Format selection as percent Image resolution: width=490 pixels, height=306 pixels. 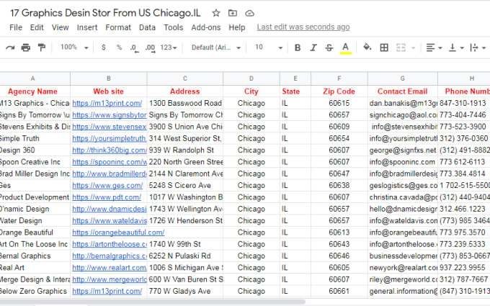coord(119,48)
